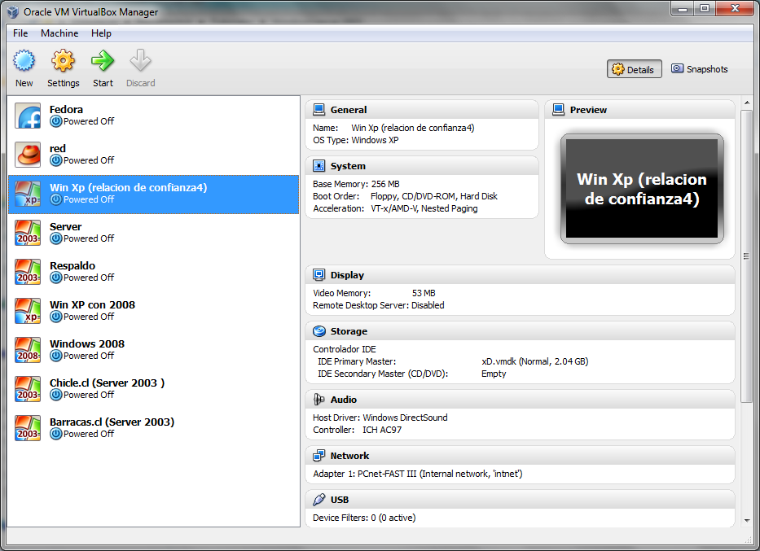Click the Display section icon

(x=319, y=275)
